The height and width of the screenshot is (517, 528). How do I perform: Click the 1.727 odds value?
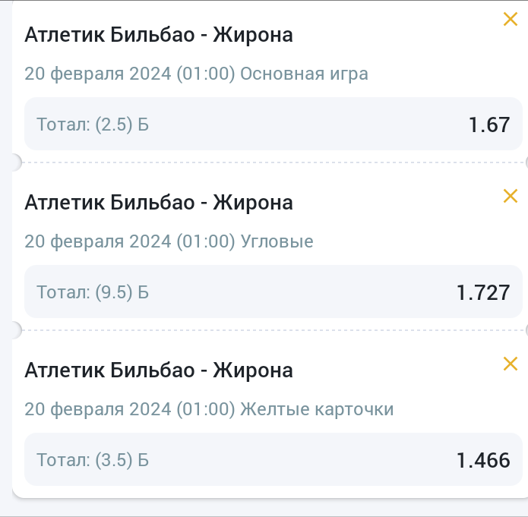click(483, 292)
